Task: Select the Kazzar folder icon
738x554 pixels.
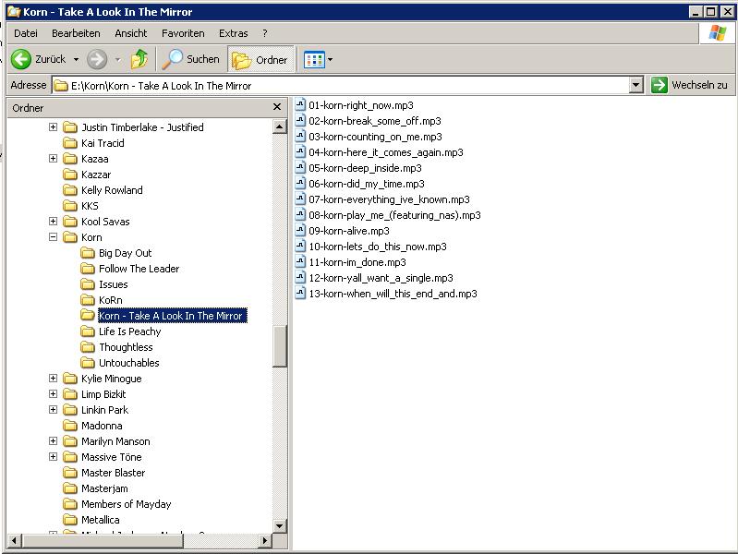Action: click(70, 175)
